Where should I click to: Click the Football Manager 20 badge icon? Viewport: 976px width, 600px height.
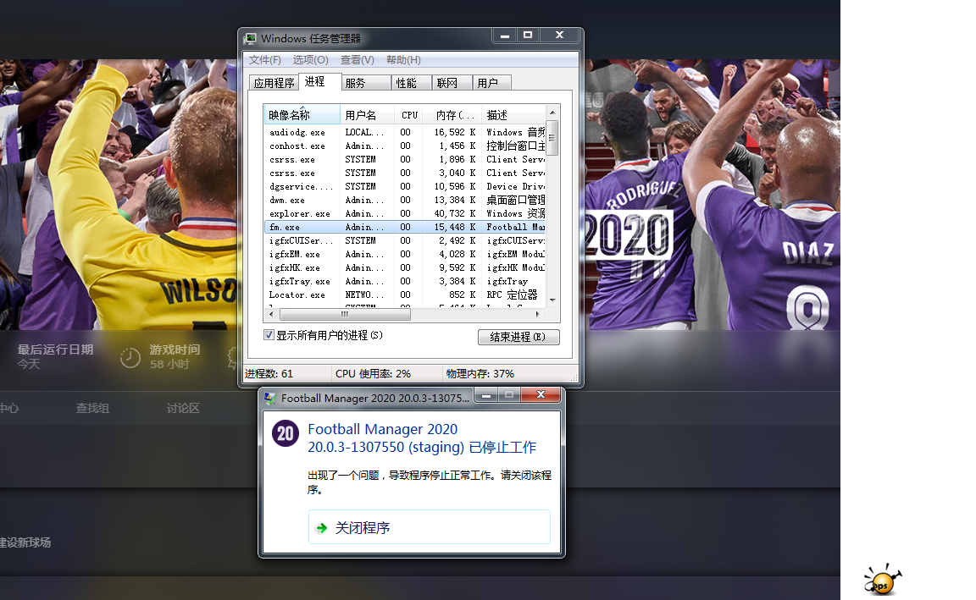pyautogui.click(x=286, y=434)
